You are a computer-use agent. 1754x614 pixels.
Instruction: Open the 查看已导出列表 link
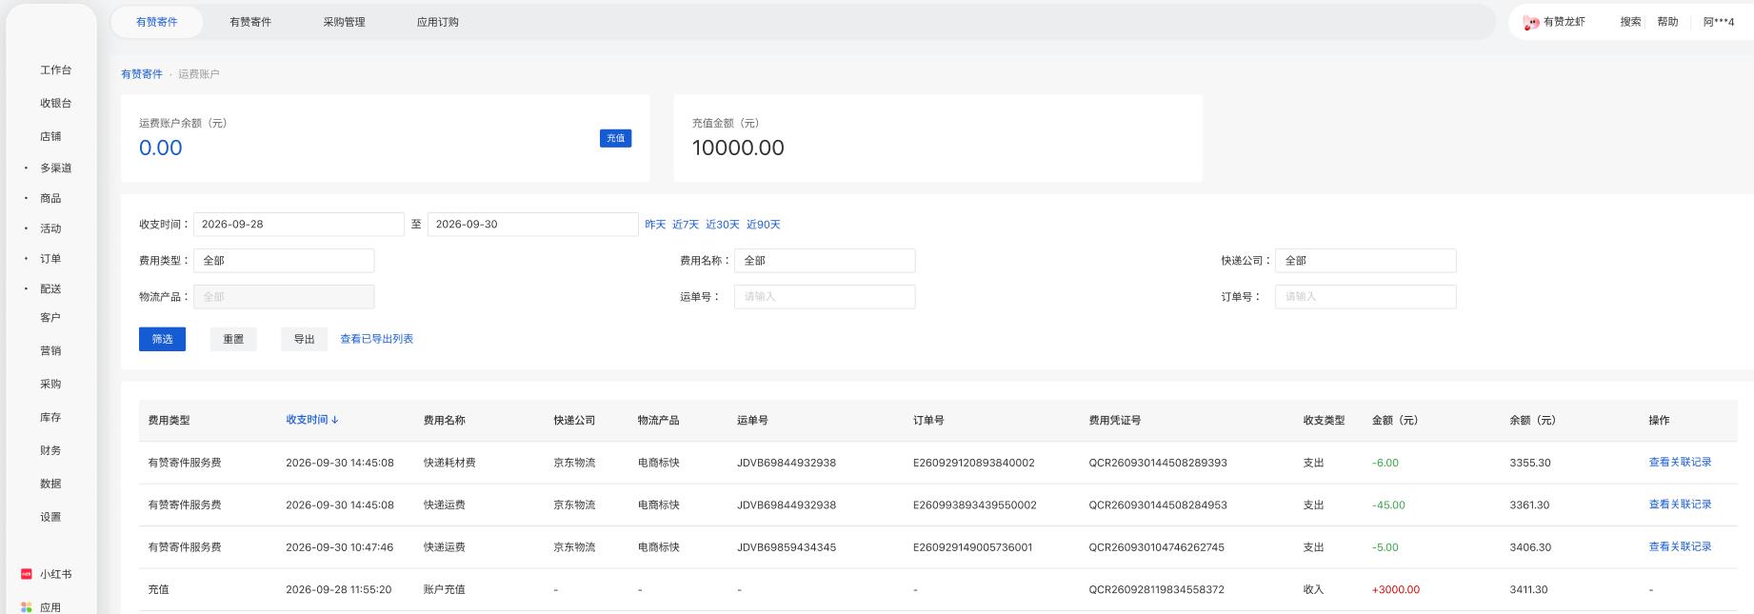coord(377,339)
